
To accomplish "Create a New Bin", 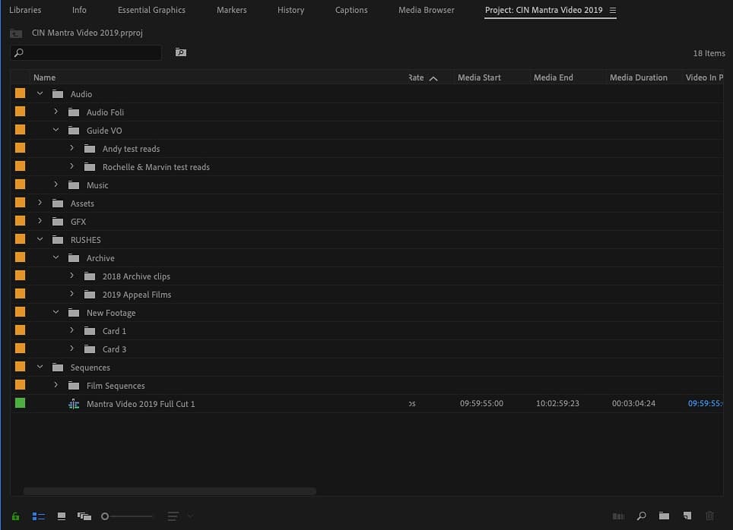I will [x=664, y=516].
